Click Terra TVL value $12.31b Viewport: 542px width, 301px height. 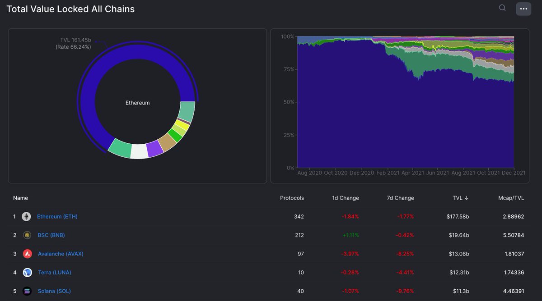[x=459, y=272]
